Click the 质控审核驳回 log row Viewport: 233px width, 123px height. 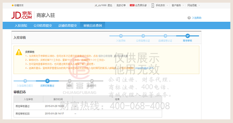point(88,114)
